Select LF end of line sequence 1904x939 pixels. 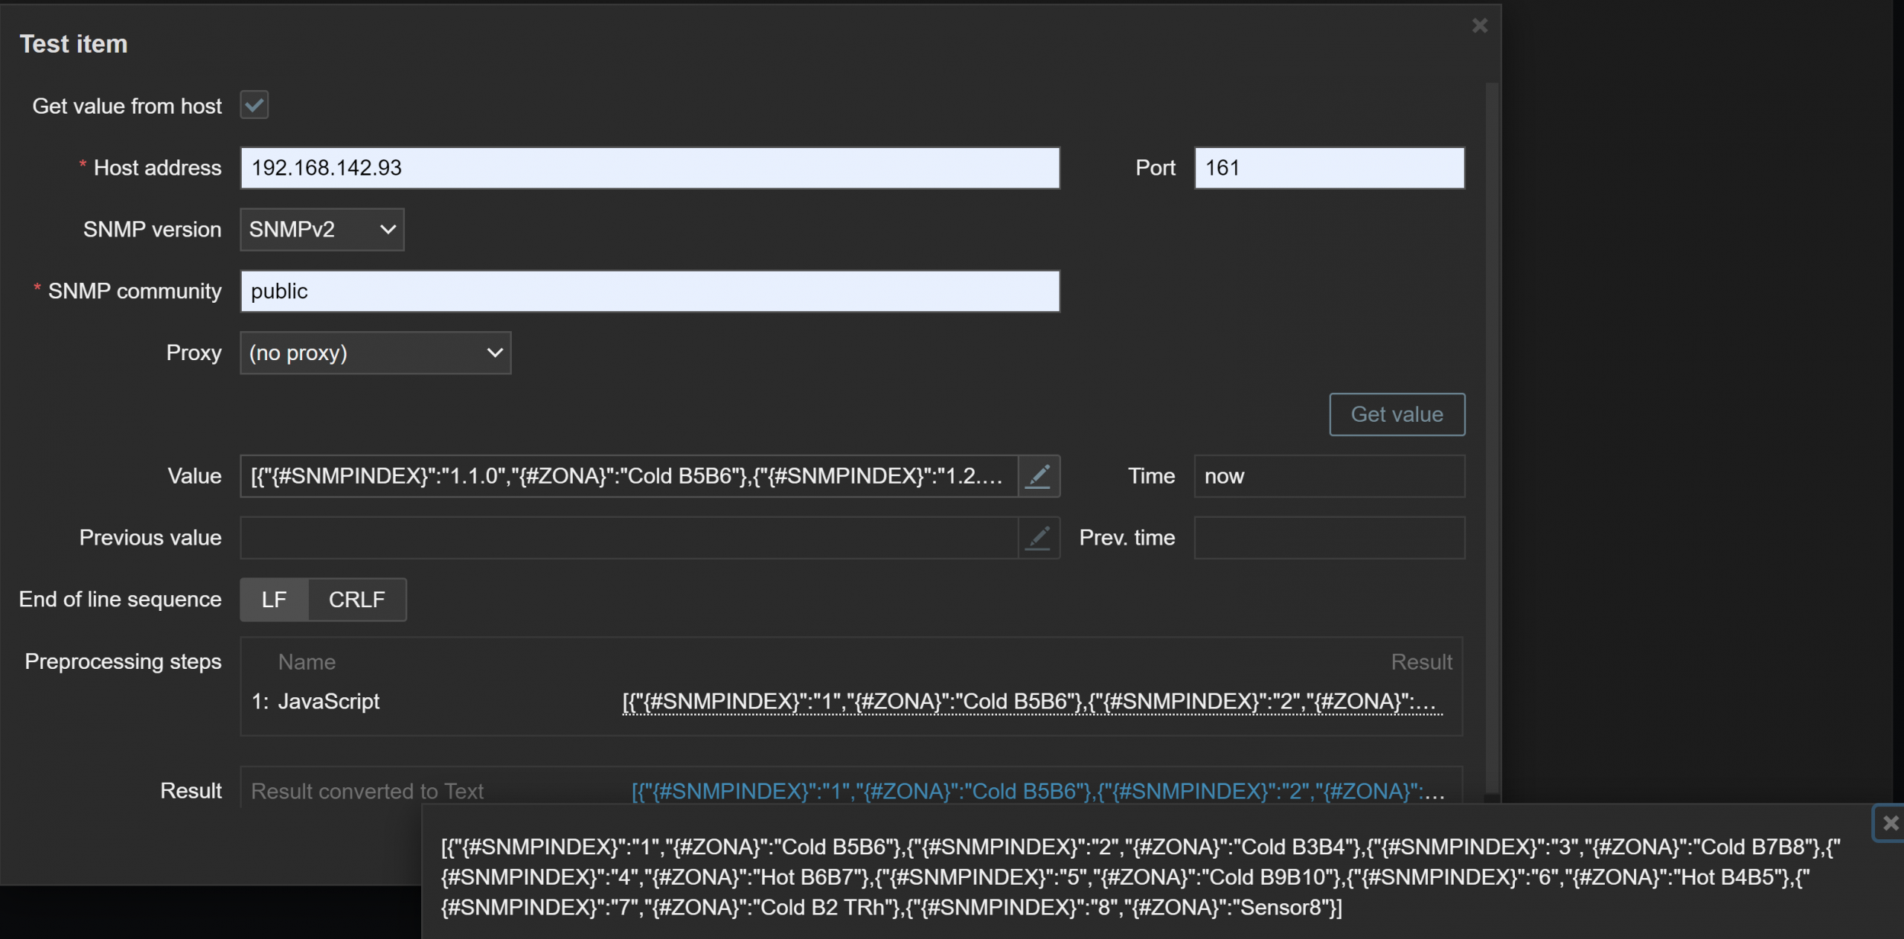click(x=274, y=600)
